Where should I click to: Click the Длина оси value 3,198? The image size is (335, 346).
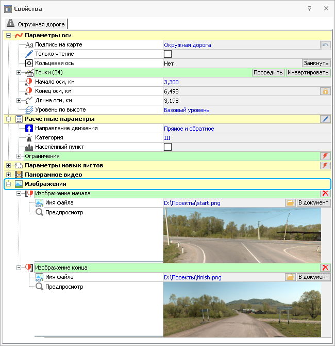click(171, 101)
